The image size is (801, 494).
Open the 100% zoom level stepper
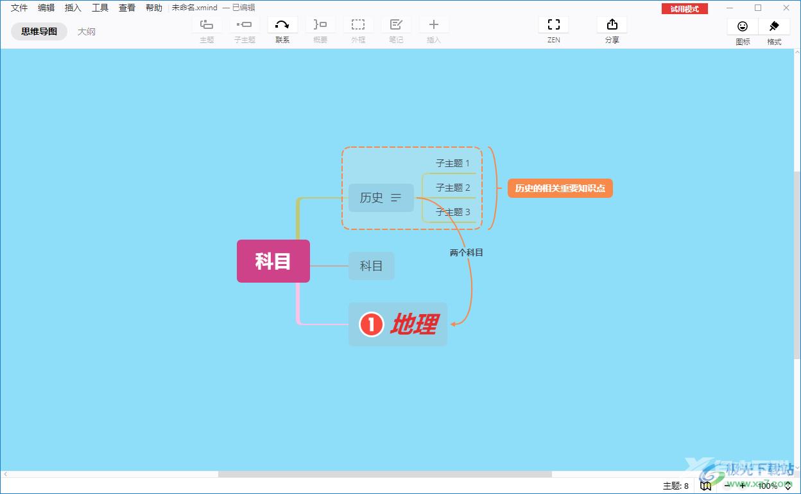(788, 486)
